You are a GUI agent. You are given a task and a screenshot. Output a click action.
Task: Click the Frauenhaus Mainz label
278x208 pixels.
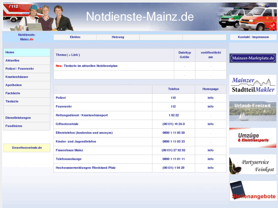tap(69, 150)
